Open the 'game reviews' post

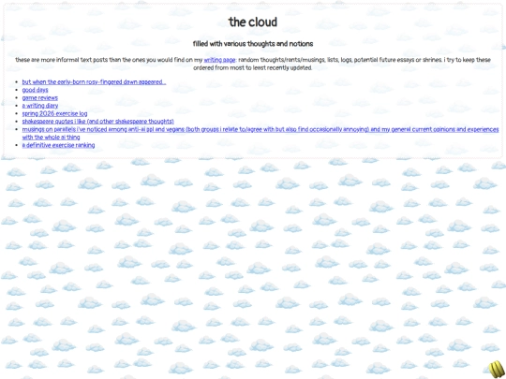39,98
